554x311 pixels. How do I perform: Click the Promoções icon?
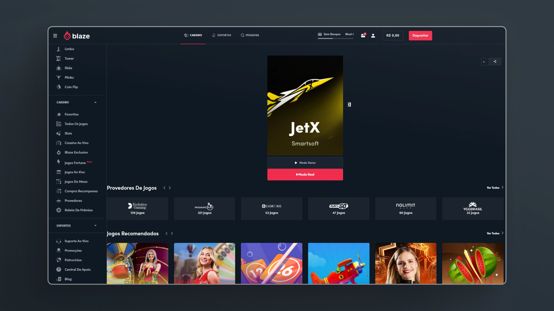point(59,251)
